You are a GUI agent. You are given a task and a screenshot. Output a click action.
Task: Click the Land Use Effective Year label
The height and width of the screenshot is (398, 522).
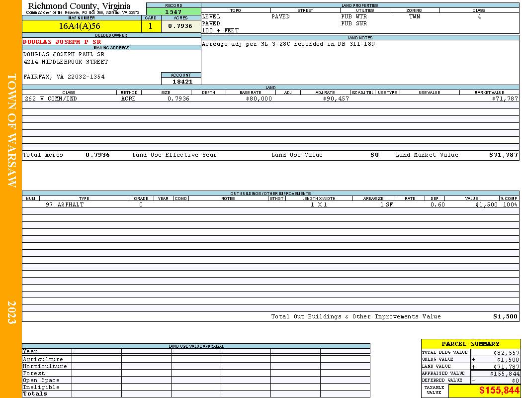point(174,155)
